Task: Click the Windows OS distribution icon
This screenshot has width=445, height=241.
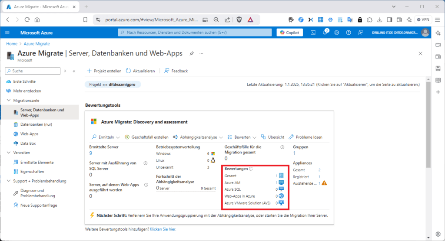Action: click(x=213, y=153)
